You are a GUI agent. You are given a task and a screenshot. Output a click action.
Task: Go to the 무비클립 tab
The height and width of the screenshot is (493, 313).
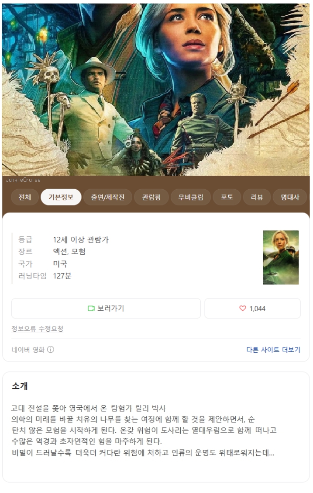tap(191, 197)
